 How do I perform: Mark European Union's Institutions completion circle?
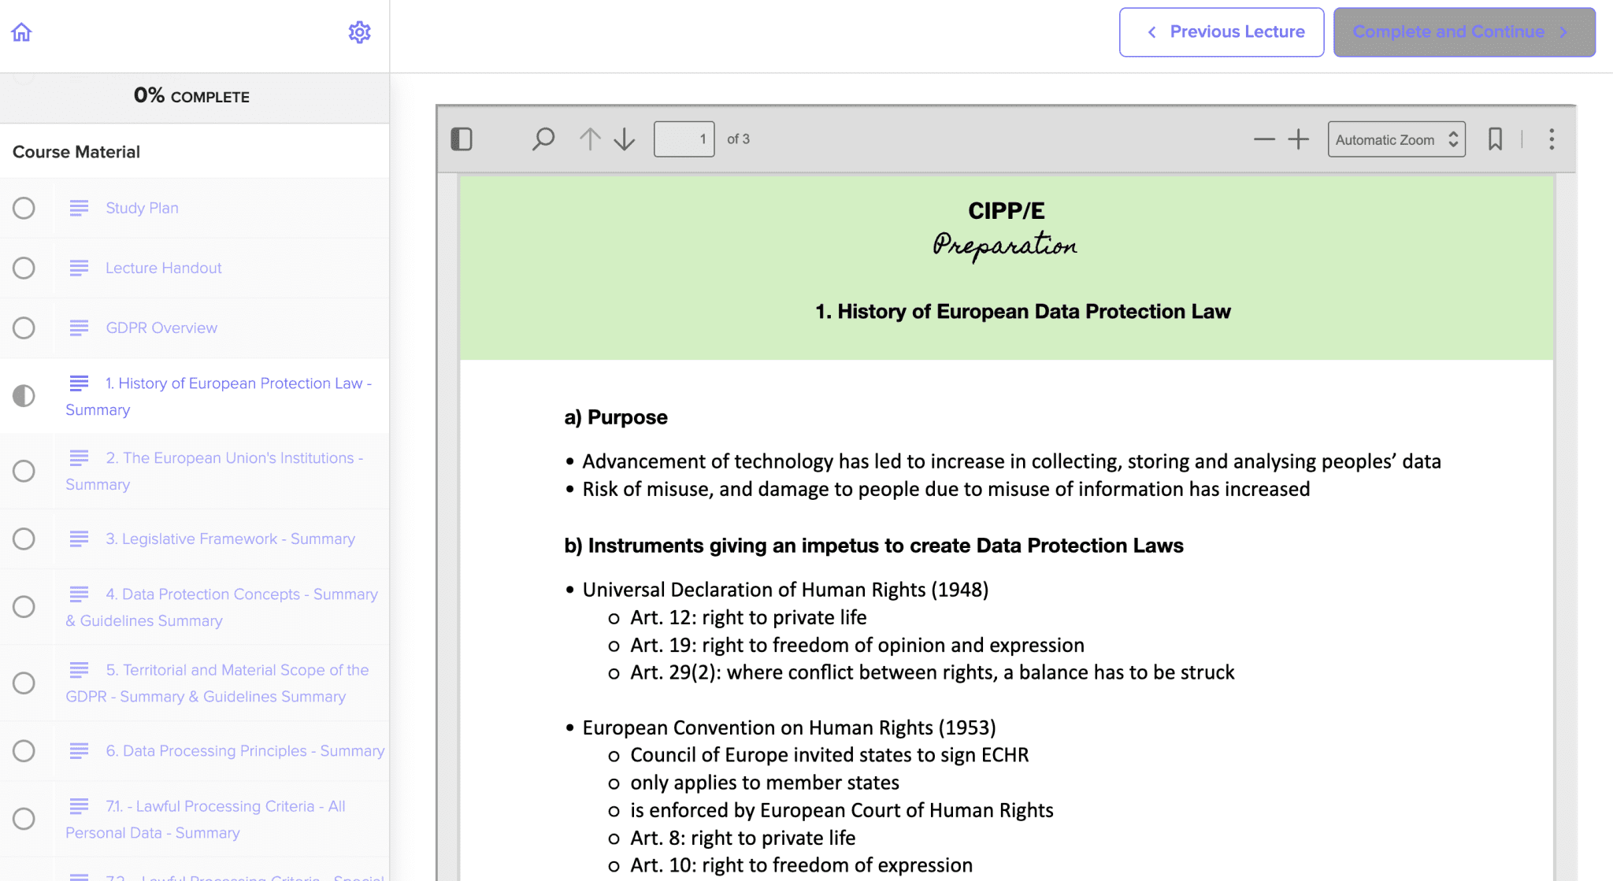(24, 471)
